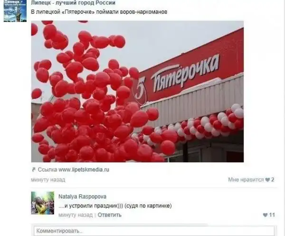Like the post with heart icon beside Мне нравится

(267, 179)
